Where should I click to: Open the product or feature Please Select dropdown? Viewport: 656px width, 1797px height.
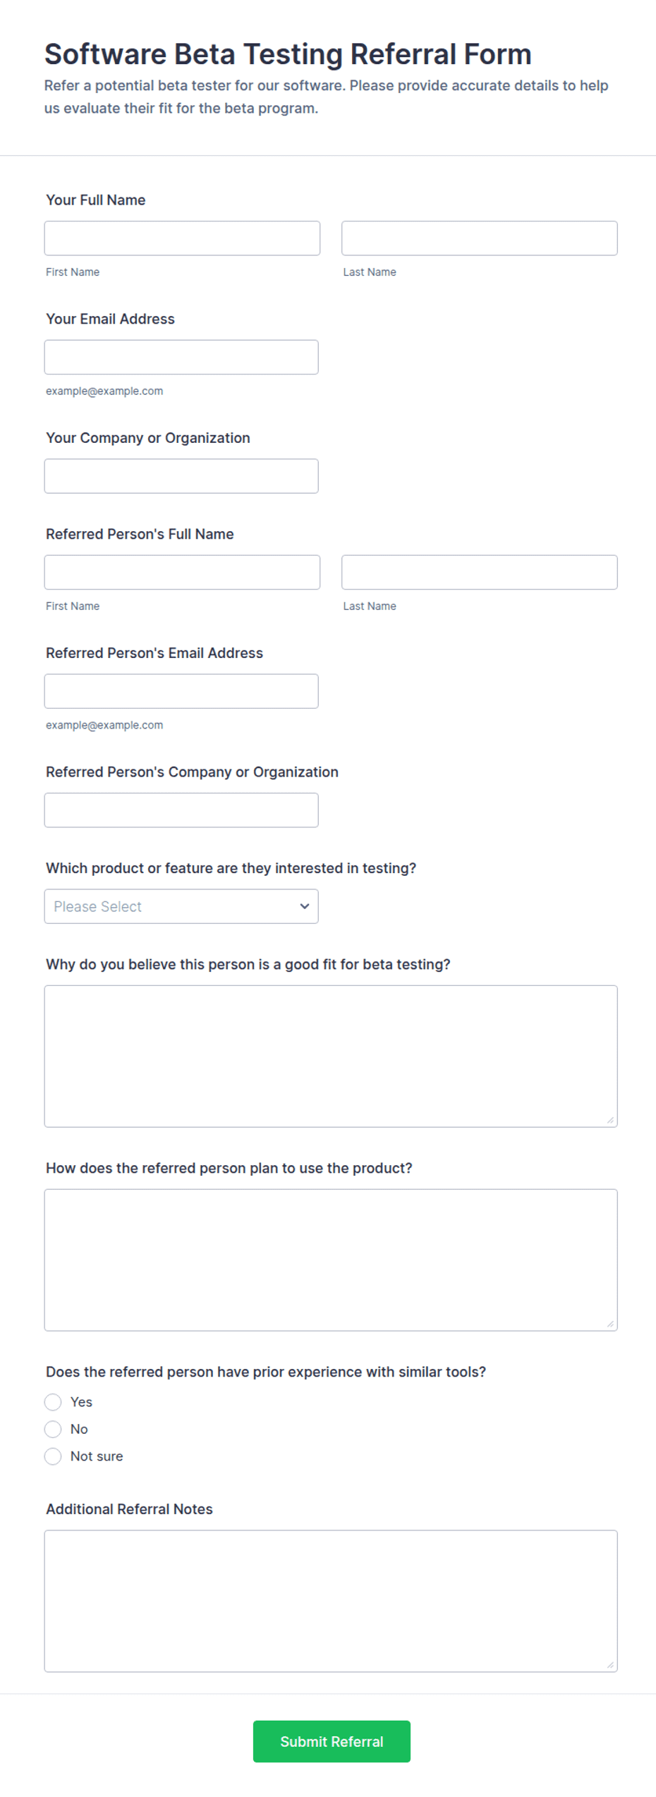click(181, 906)
